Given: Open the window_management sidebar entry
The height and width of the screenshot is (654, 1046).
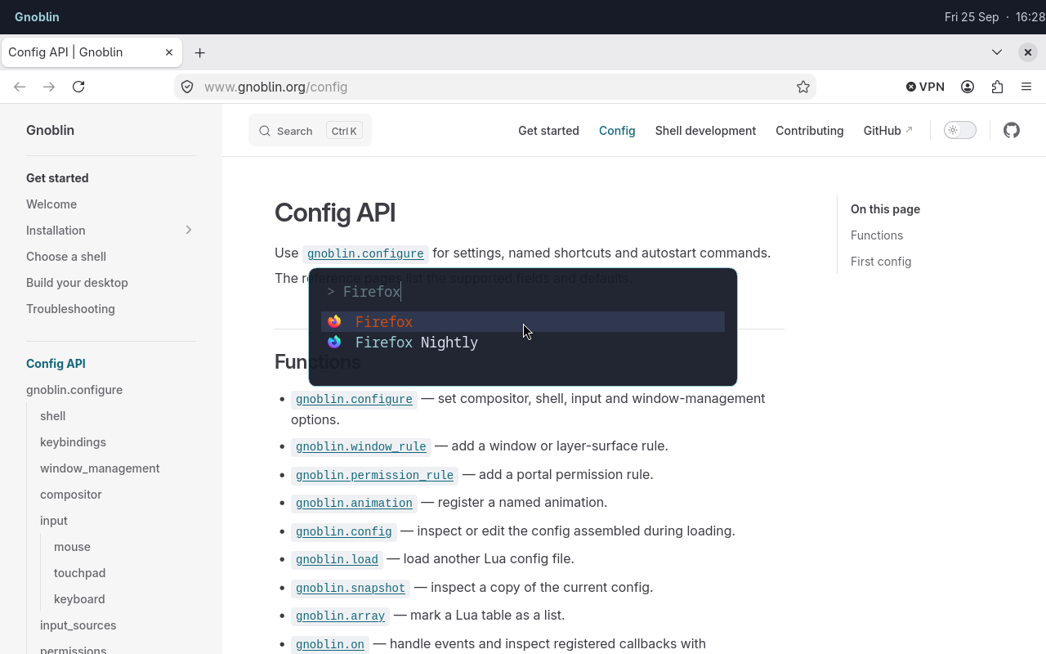Looking at the screenshot, I should tap(100, 468).
